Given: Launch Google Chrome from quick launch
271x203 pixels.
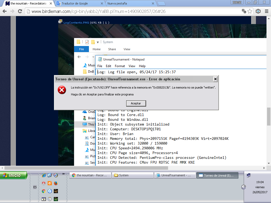Looking at the screenshot, I should point(44,191).
